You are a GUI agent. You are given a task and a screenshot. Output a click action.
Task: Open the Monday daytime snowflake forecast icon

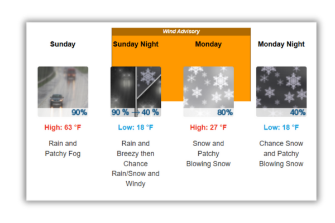[208, 86]
